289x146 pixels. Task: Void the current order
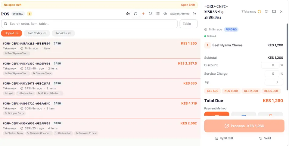pos(265,138)
